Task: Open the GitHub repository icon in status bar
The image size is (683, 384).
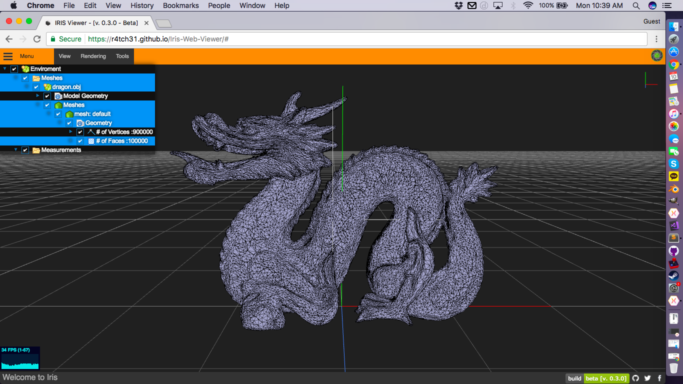Action: 635,378
